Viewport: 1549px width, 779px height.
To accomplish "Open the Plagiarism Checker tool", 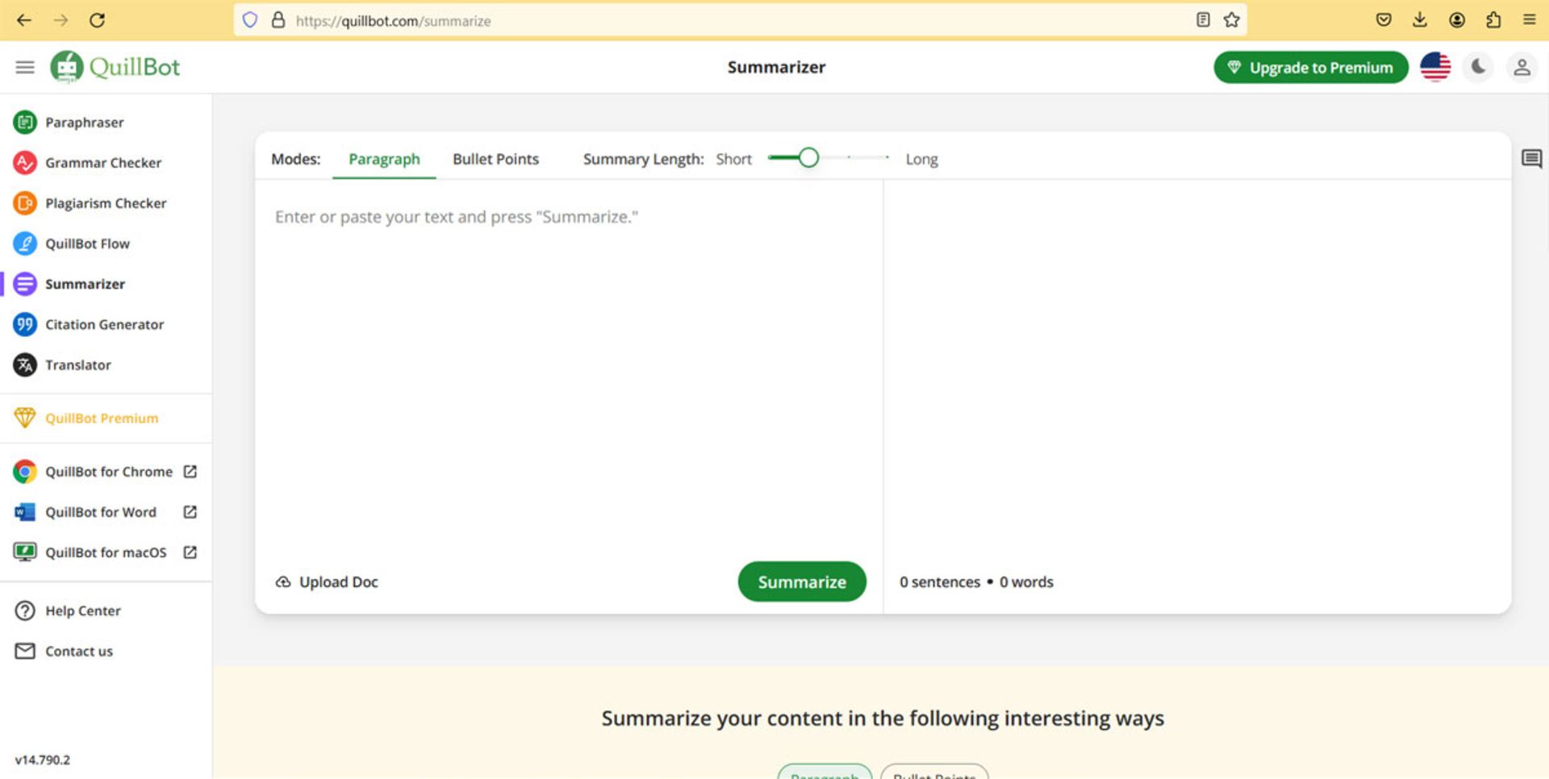I will (105, 203).
